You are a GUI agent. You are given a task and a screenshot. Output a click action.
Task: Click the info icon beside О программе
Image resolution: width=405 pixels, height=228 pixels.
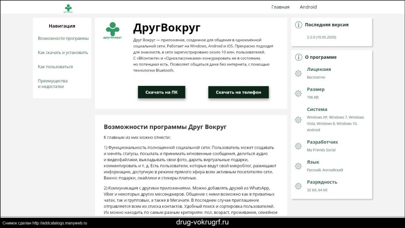(298, 57)
